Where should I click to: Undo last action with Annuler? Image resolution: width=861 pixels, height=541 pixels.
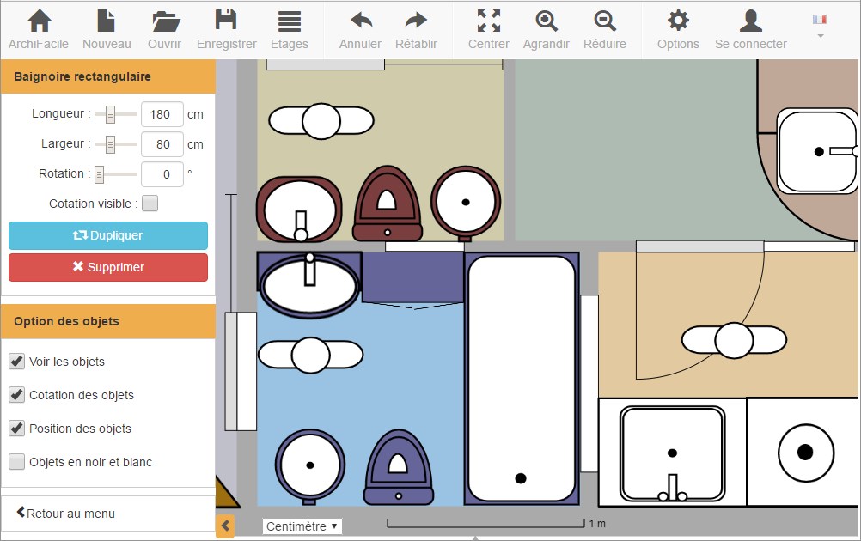[360, 29]
